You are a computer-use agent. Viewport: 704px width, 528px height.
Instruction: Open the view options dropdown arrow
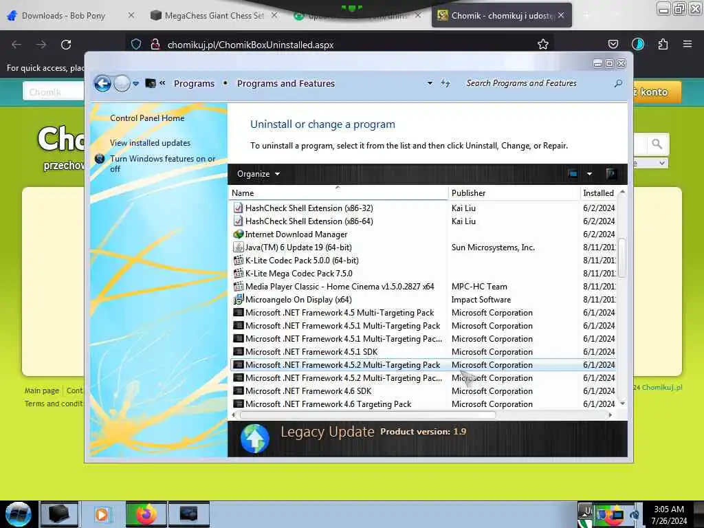click(x=589, y=174)
